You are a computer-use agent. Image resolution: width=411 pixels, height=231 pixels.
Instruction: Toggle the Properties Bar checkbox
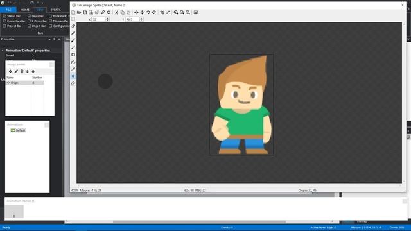4,21
